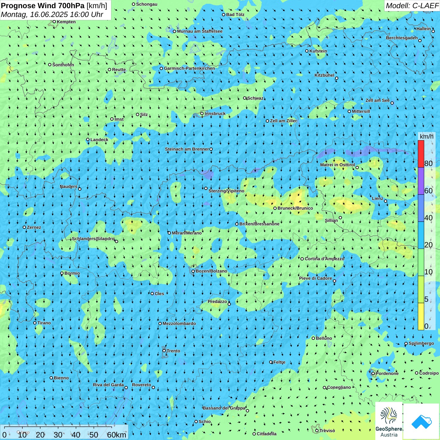The height and width of the screenshot is (440, 440).
Task: Click the 'Montag, 16.06.2025 16:00 Uhr' date text
Action: [52, 14]
